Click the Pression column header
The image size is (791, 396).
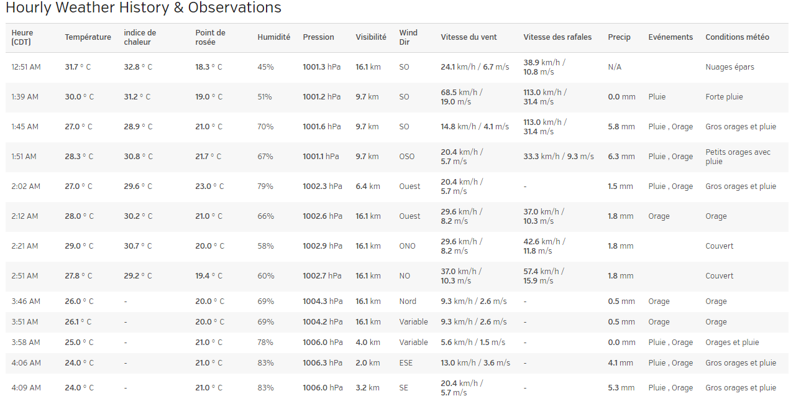coord(318,37)
